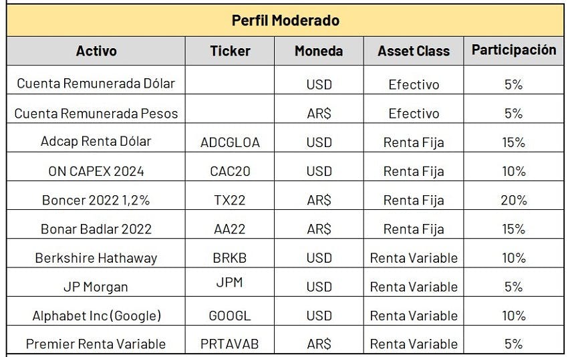
Task: Click the Perfil Moderado title cell
Action: 285,20
